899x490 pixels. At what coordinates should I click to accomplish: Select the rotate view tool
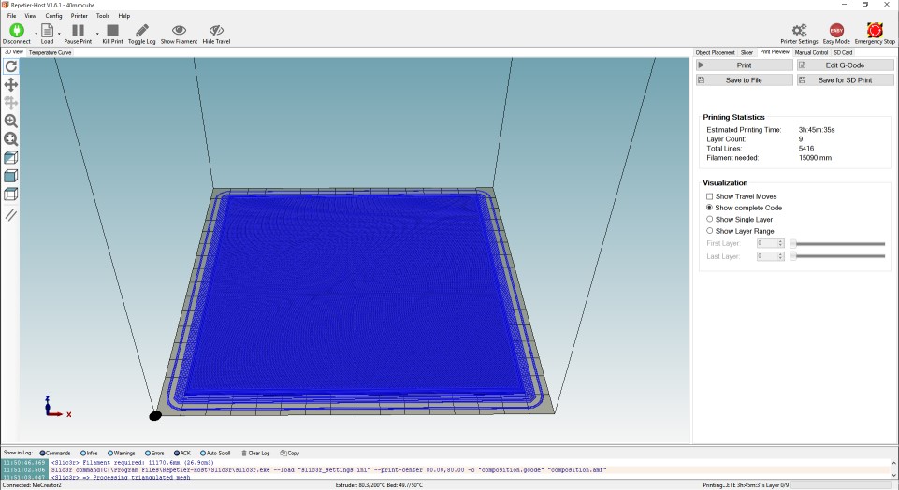11,66
